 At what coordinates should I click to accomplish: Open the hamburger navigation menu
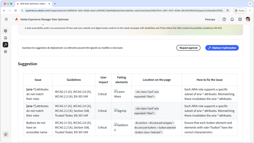(x=6, y=19)
